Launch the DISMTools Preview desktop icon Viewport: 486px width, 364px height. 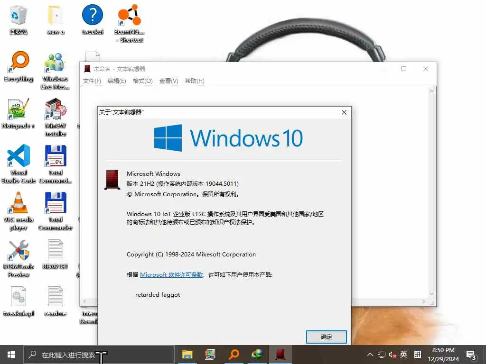point(19,258)
